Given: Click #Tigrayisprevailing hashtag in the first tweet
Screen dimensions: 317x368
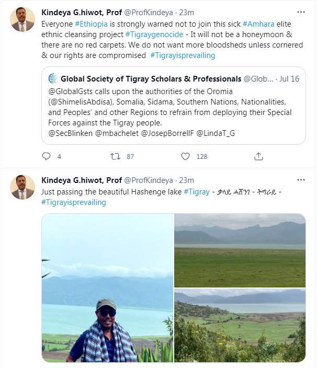Looking at the screenshot, I should pos(182,55).
